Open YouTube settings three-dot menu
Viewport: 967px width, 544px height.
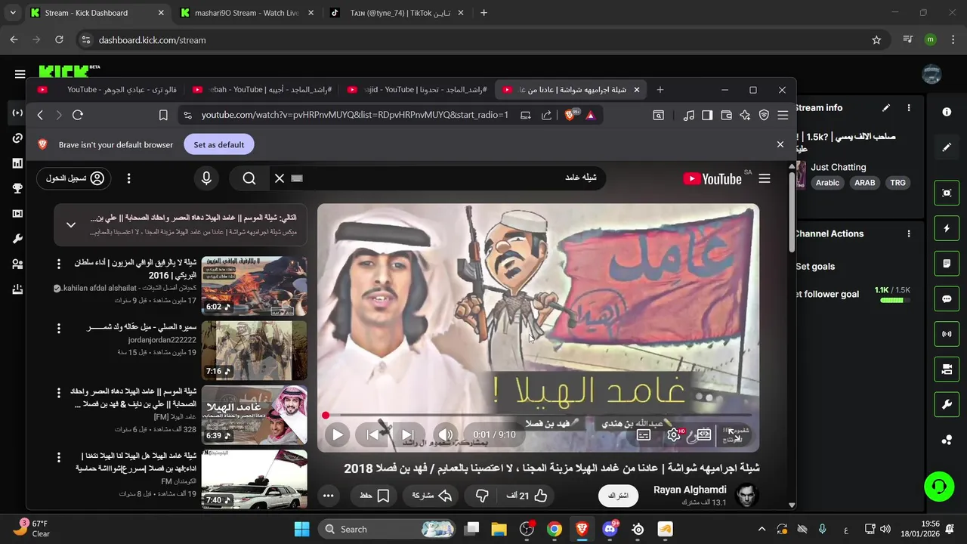pyautogui.click(x=128, y=178)
